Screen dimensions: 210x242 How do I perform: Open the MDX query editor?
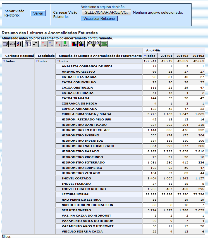12,44
